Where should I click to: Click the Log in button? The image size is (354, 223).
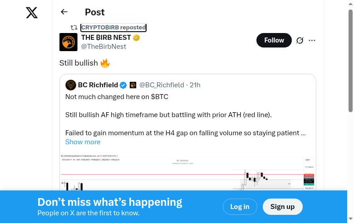(240, 207)
